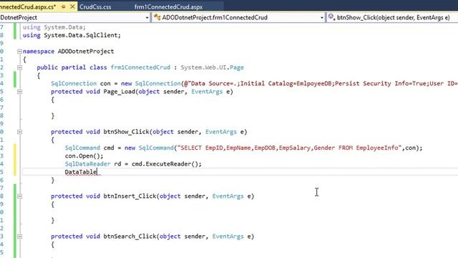Open the frm1ConnectedCrud.aspx tab
The image size is (458, 258).
[169, 6]
